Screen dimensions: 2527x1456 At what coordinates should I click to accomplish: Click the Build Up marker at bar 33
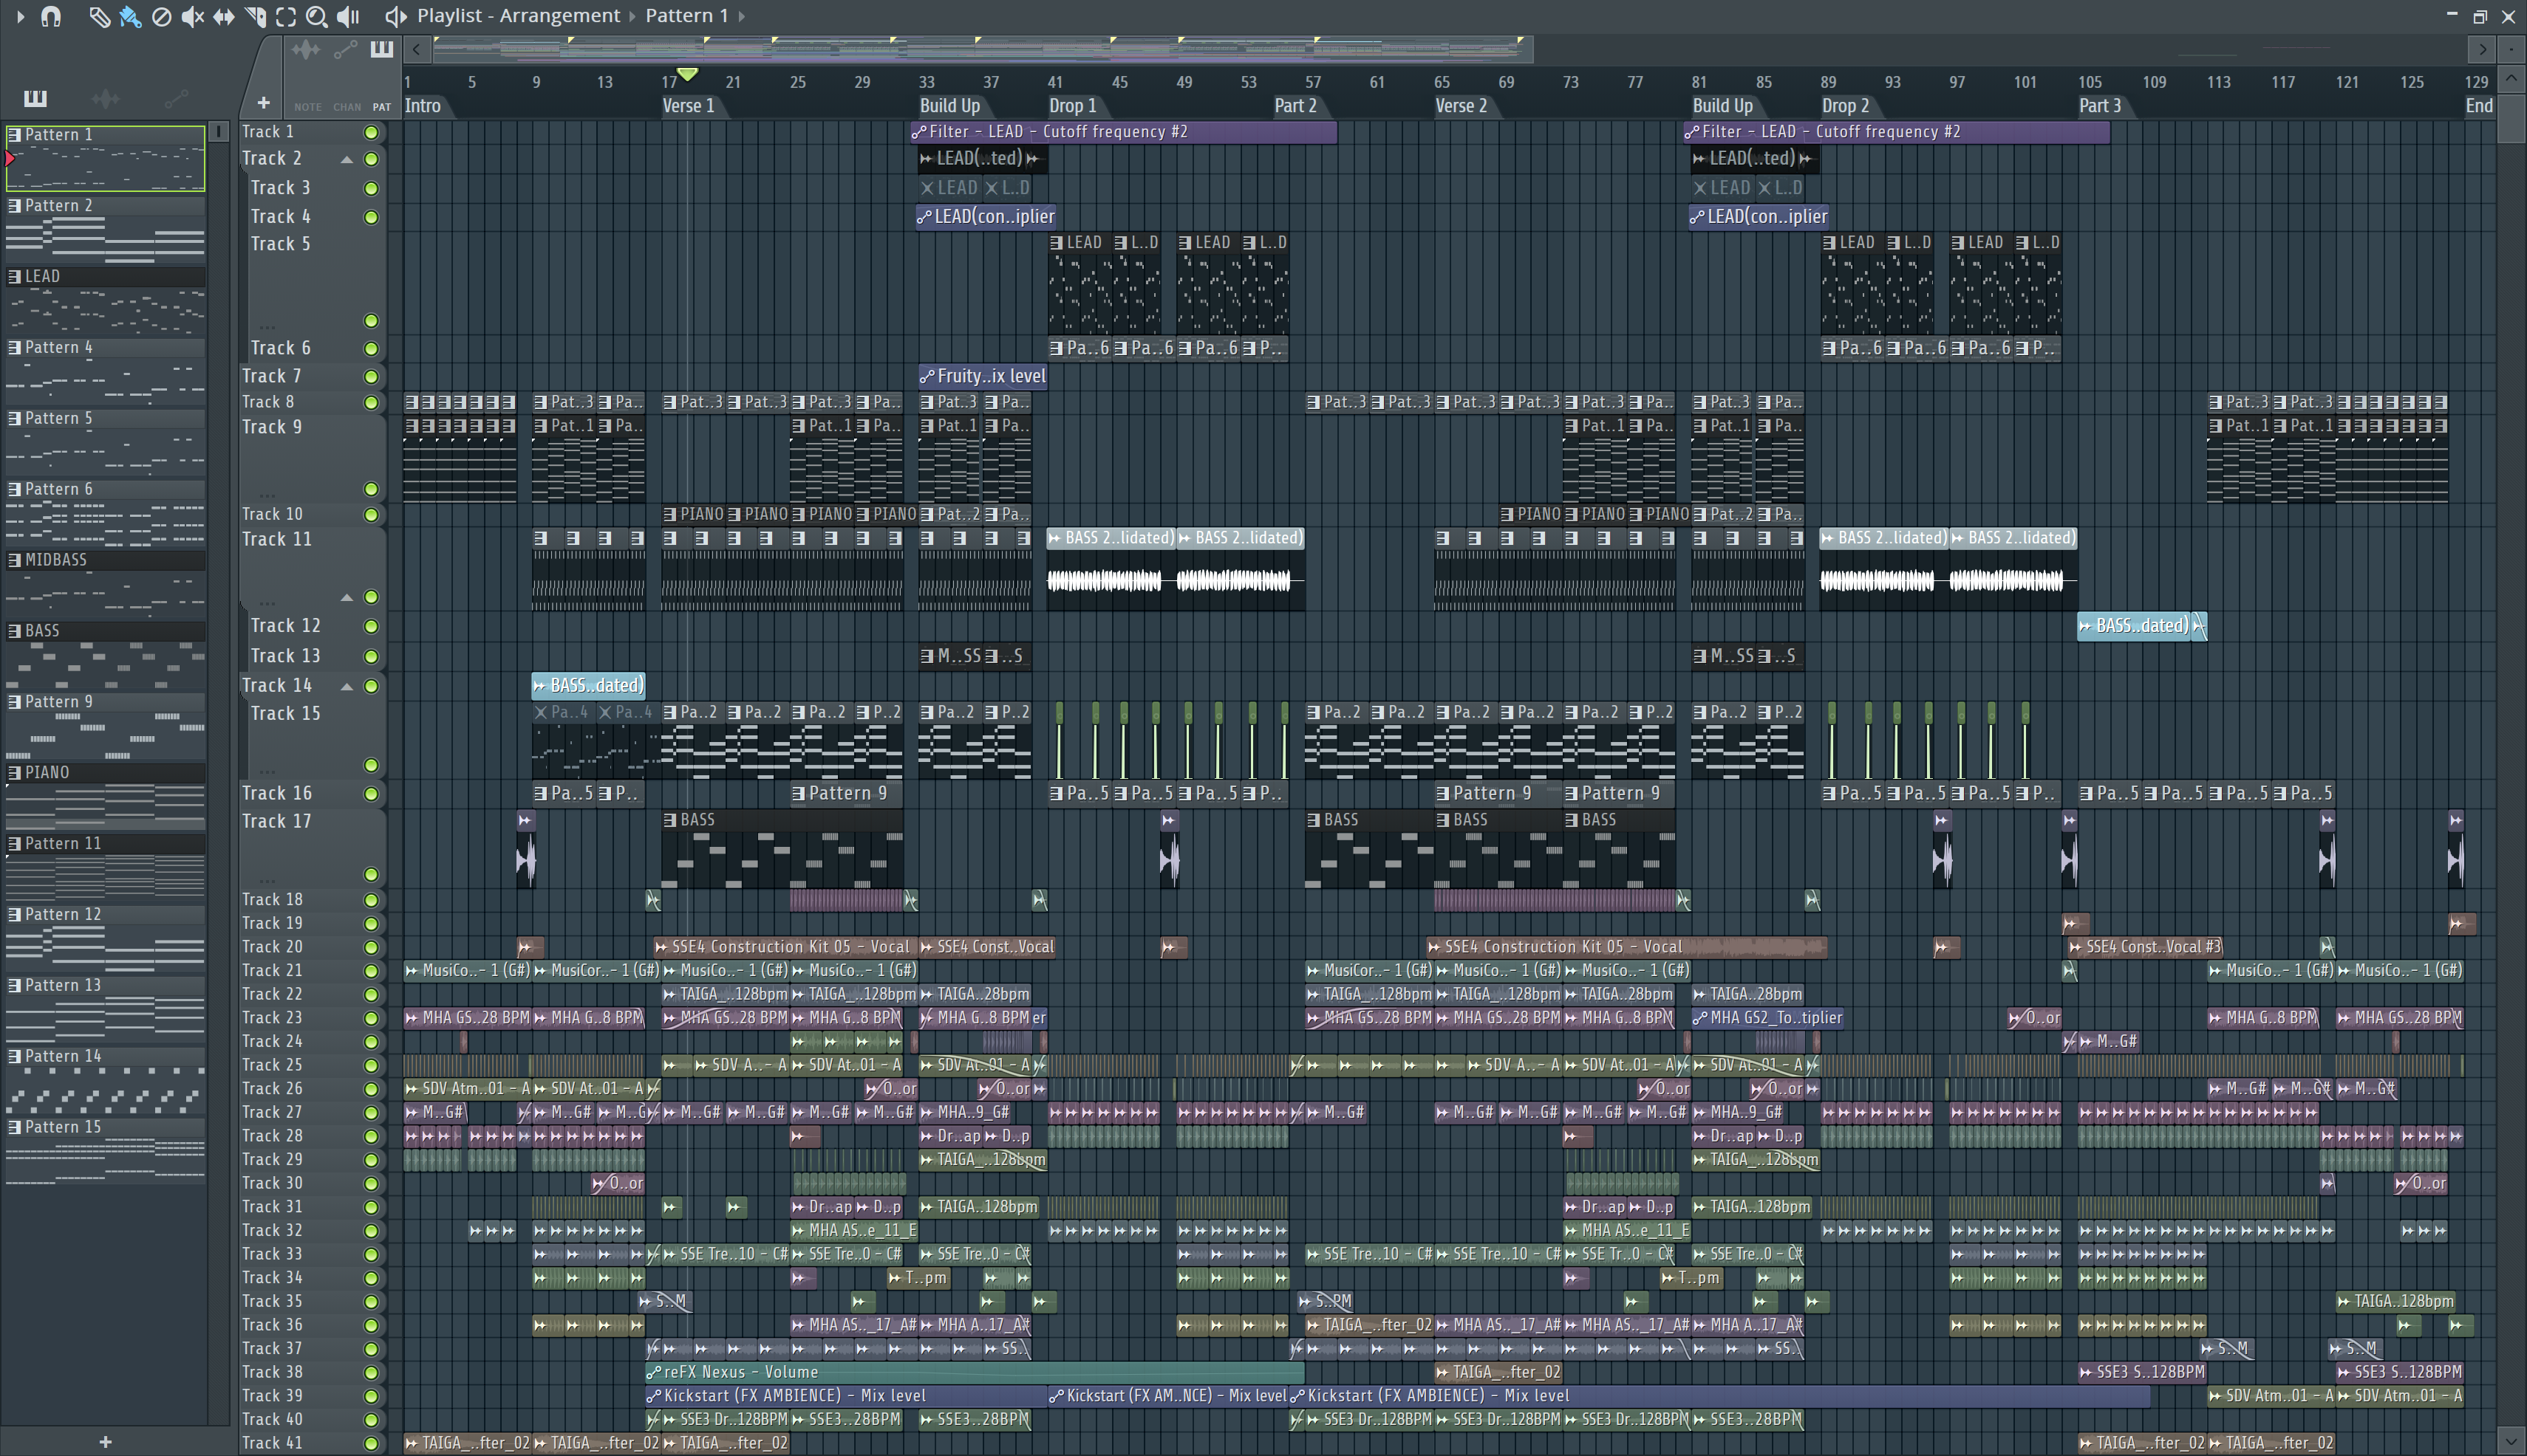(x=949, y=106)
